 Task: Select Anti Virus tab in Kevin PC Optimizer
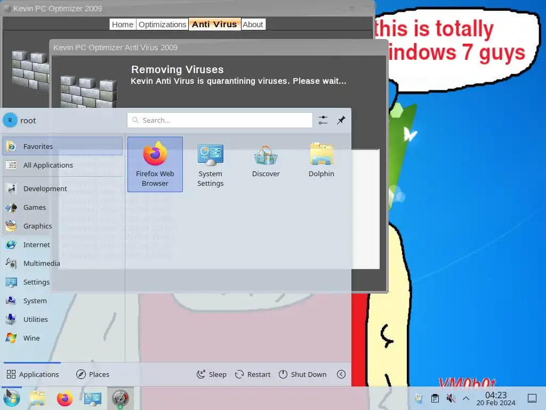click(x=214, y=25)
